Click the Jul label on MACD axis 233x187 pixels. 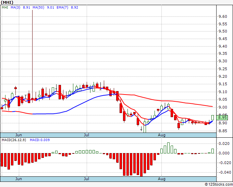[x=86, y=179]
